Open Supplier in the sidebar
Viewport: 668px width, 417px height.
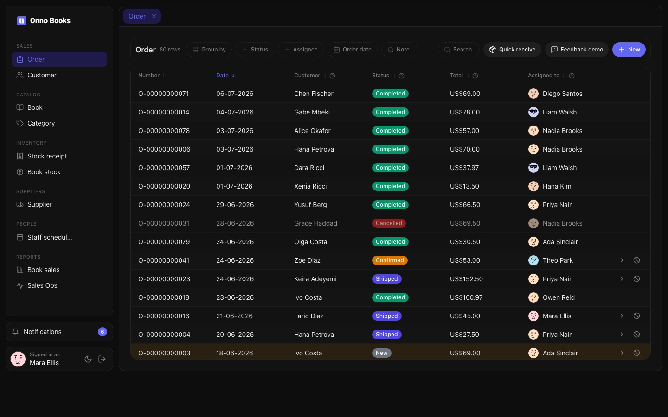pyautogui.click(x=59, y=204)
